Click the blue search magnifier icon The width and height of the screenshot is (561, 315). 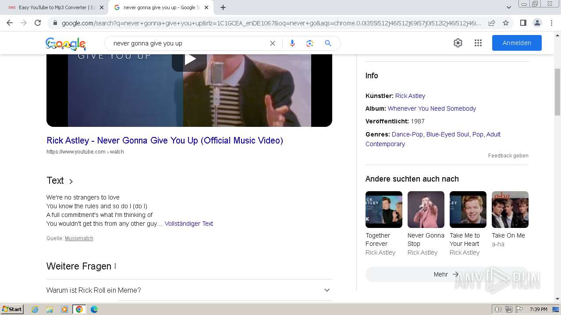point(328,43)
